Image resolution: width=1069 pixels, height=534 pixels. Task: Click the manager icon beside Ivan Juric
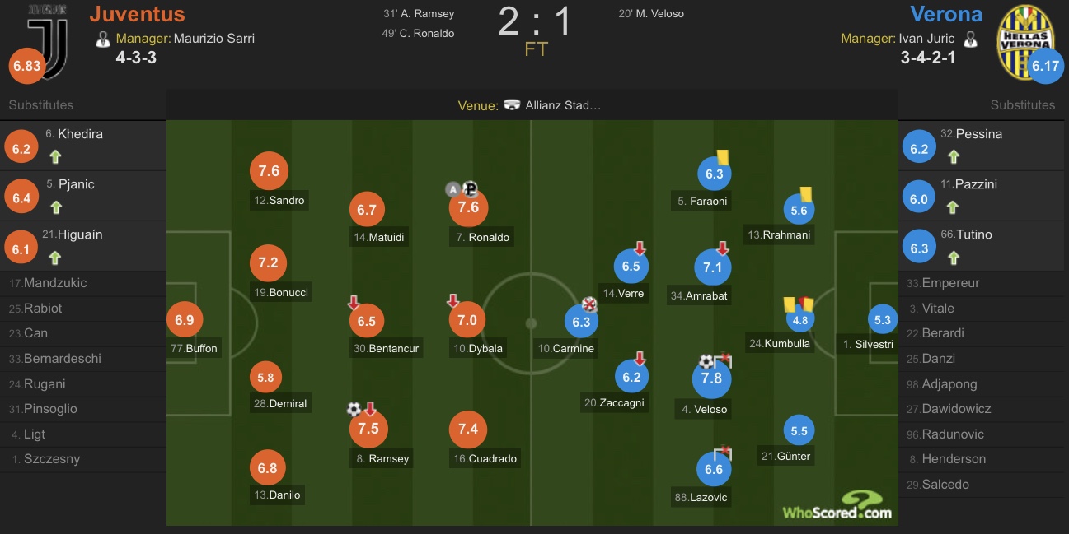coord(970,39)
